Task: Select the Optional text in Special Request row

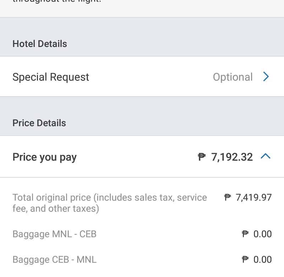Action: 233,77
